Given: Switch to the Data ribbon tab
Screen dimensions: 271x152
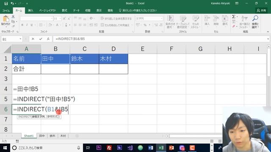Looking at the screenshot, I should 76,11.
